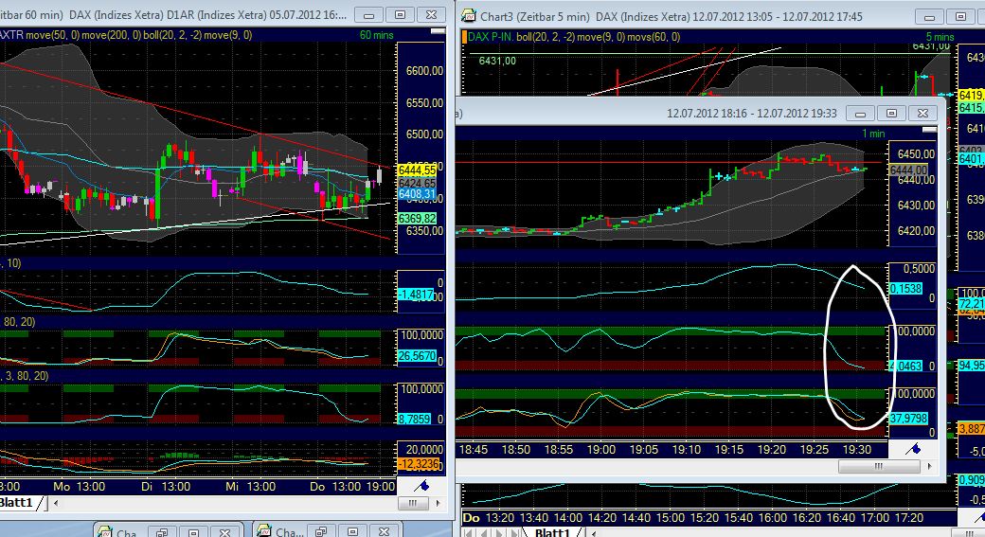Restore the first minimized Cha... window
Viewport: 985px width, 537px height.
coord(162,532)
